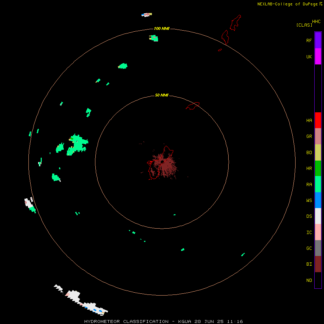Click the NEXLAB-College of DuPage credit text
Image resolution: width=324 pixels, height=324 pixels.
[288, 4]
